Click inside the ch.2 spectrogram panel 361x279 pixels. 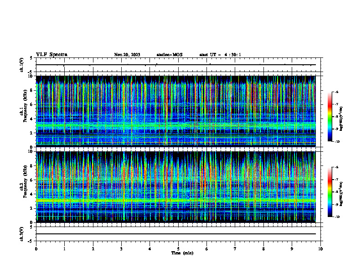point(176,187)
